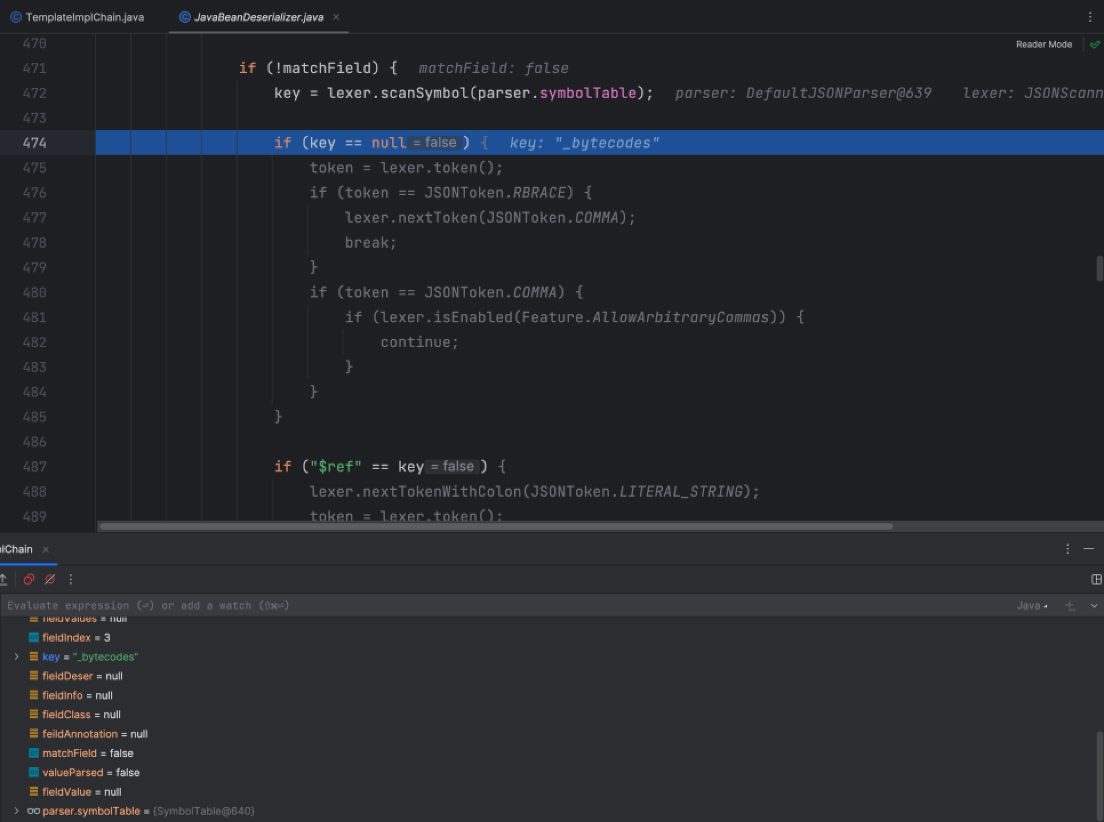The width and height of the screenshot is (1104, 822).
Task: Expand the key variable node
Action: pyautogui.click(x=17, y=656)
